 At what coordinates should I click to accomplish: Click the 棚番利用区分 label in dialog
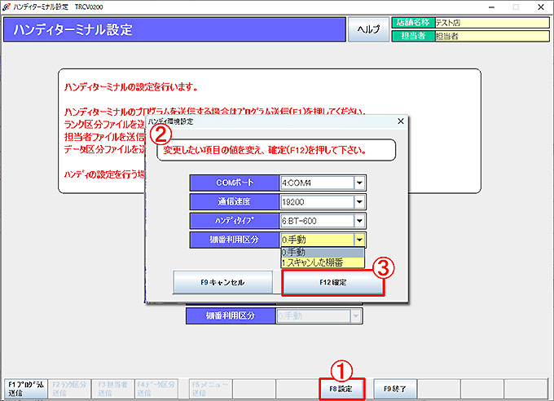click(235, 240)
